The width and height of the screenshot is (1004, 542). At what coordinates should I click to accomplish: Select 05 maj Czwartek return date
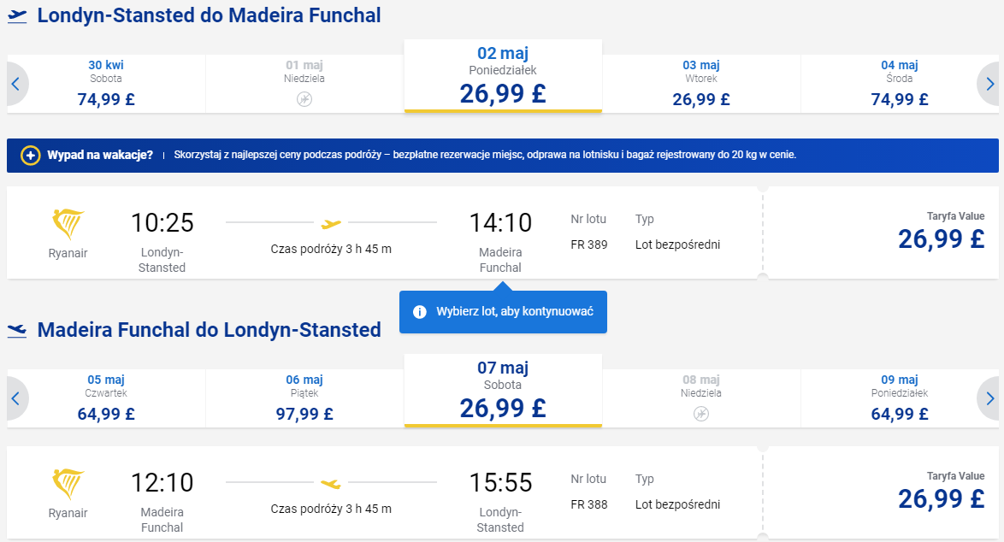[106, 398]
